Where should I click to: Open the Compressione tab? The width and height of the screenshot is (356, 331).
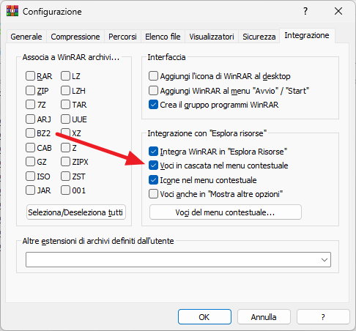pos(75,37)
